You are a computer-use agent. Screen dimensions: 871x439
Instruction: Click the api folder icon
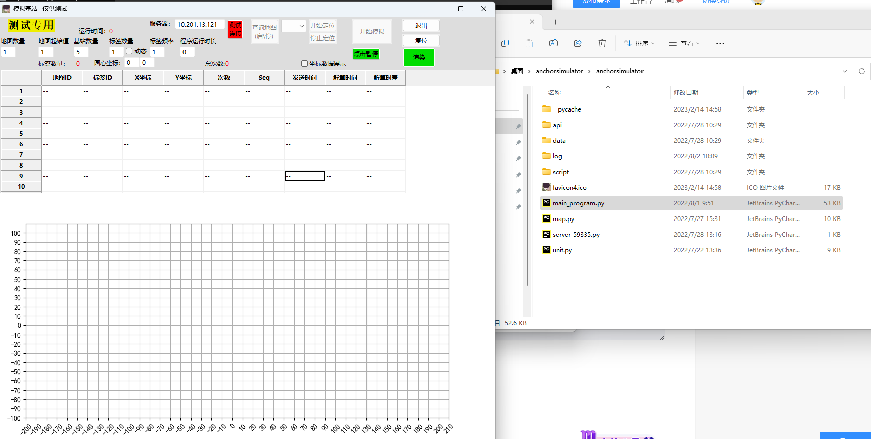click(546, 125)
